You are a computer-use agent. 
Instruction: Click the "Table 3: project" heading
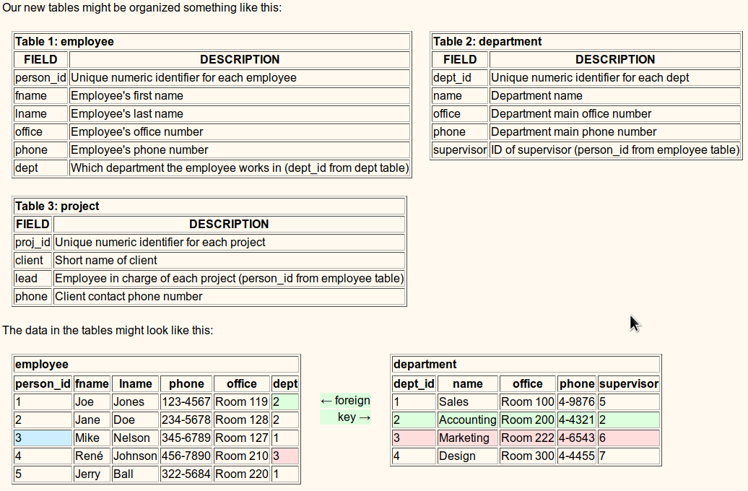57,207
